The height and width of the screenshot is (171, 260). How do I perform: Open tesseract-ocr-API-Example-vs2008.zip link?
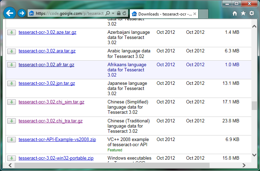coord(57,140)
